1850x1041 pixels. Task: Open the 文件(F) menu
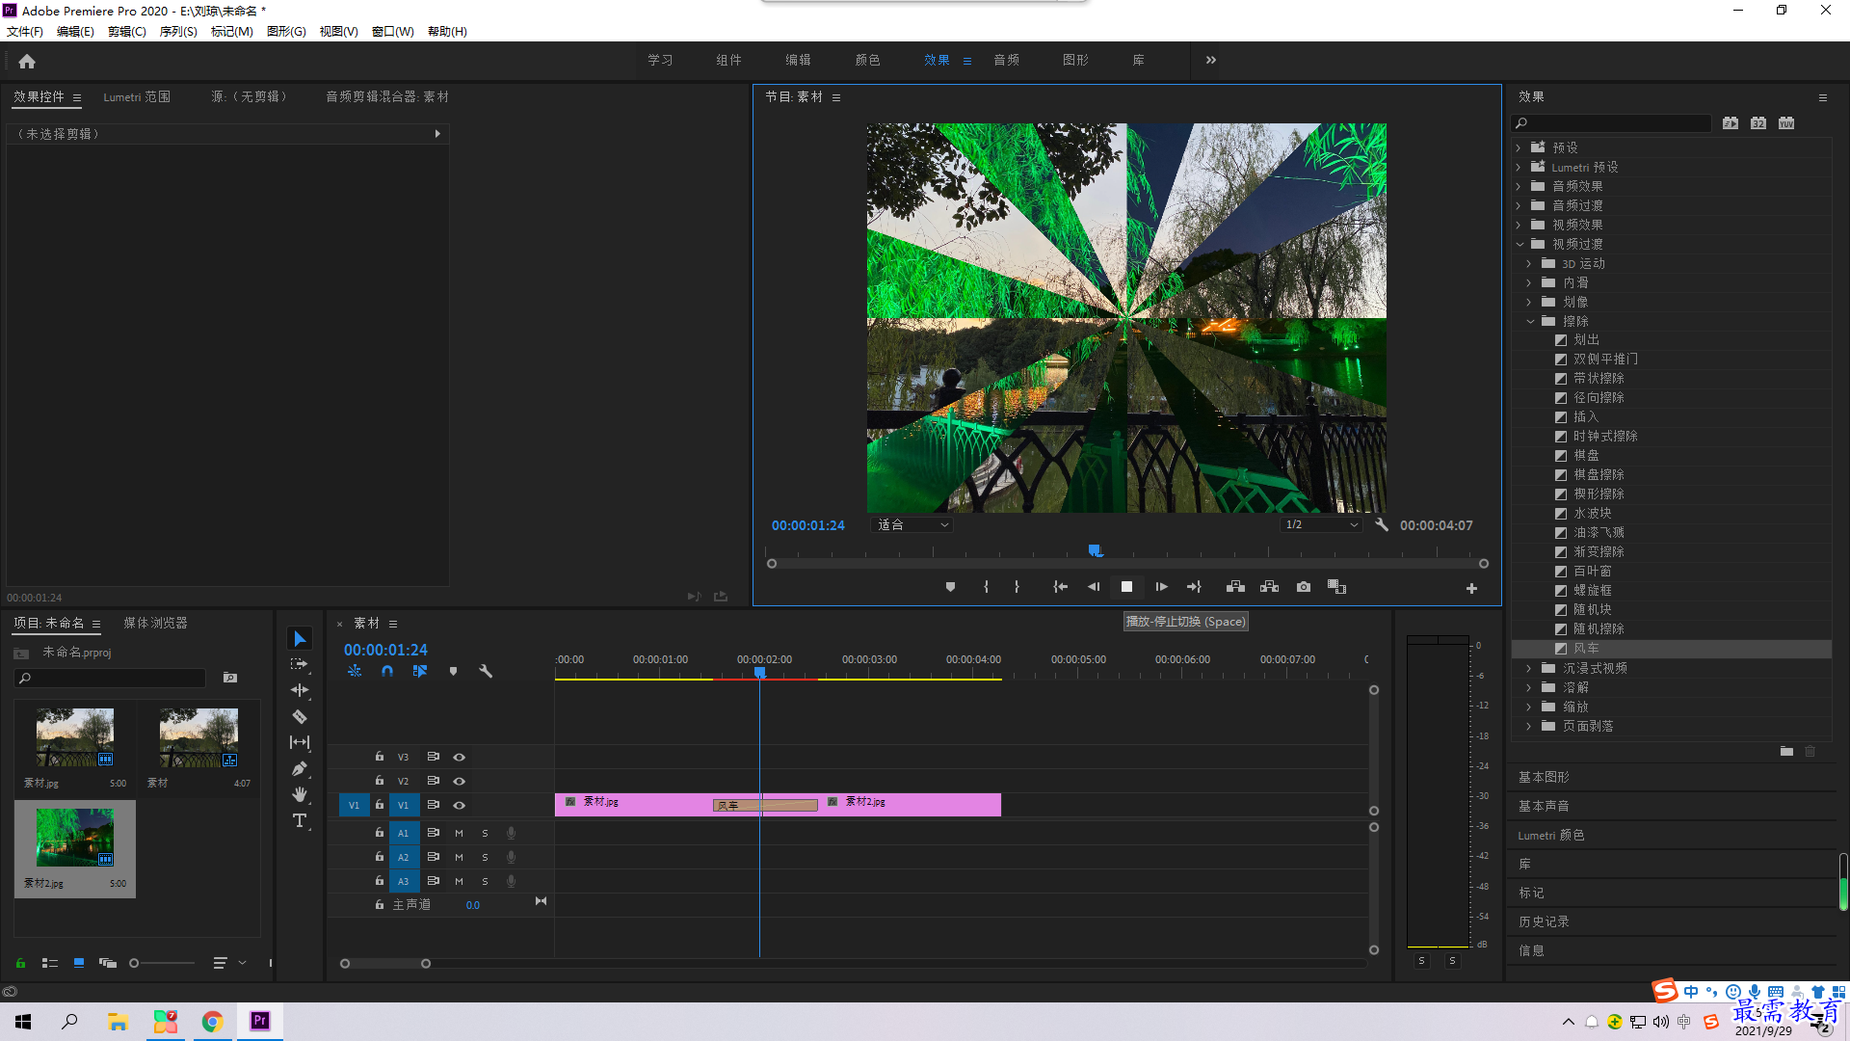click(x=24, y=32)
